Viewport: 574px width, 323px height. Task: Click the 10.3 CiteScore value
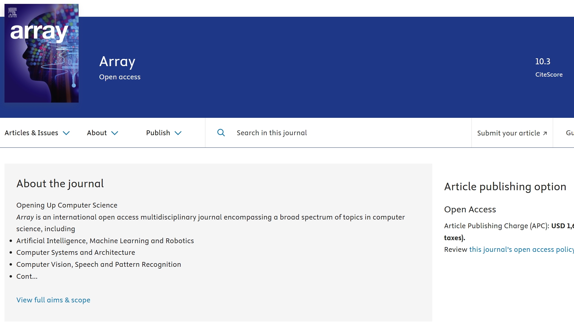[x=543, y=62]
